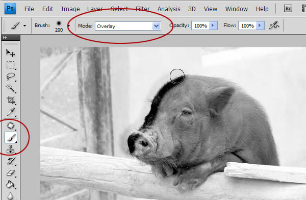Screen dimensions: 306x200
Task: Select the Eraser tool
Action: (x=11, y=173)
